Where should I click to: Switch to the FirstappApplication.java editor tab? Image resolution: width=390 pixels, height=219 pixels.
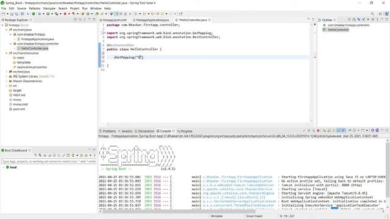pyautogui.click(x=151, y=20)
